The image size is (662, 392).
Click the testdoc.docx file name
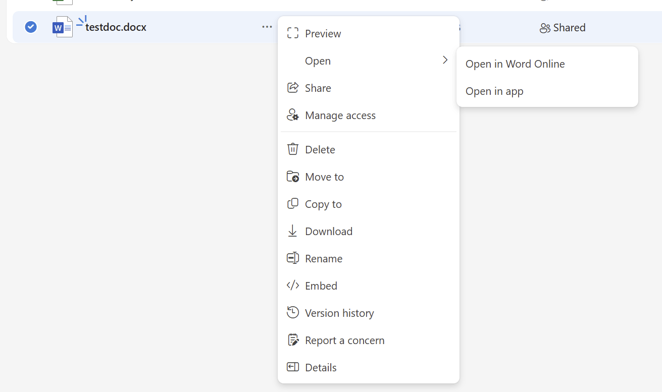(116, 27)
